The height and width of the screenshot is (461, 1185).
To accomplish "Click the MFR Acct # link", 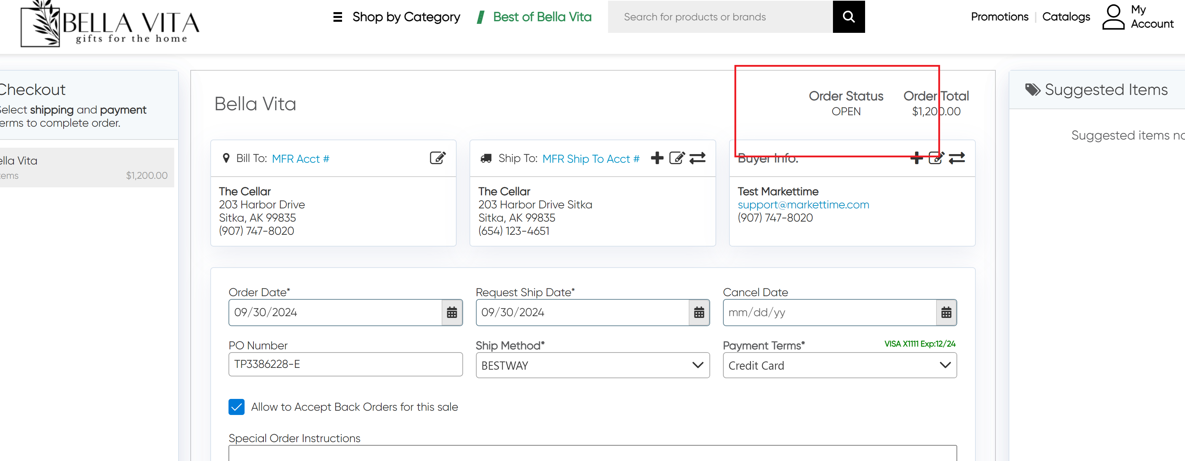I will 300,158.
